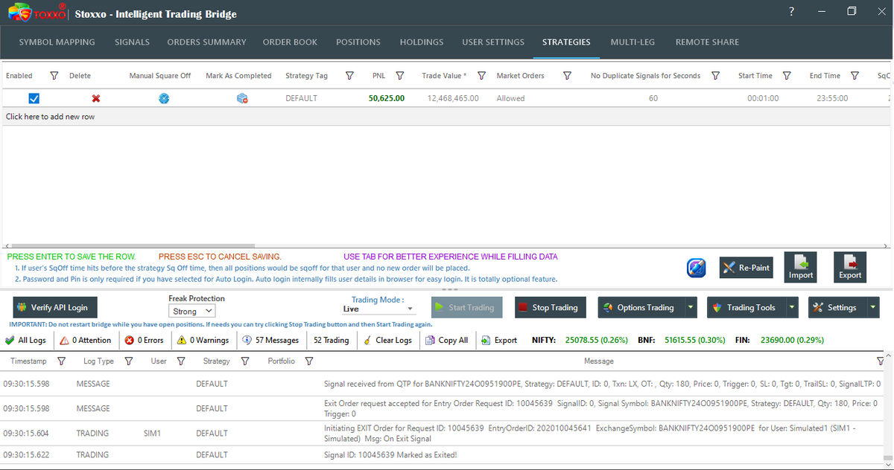Image resolution: width=894 pixels, height=470 pixels.
Task: Open the ORDER BOOK tab
Action: point(290,42)
